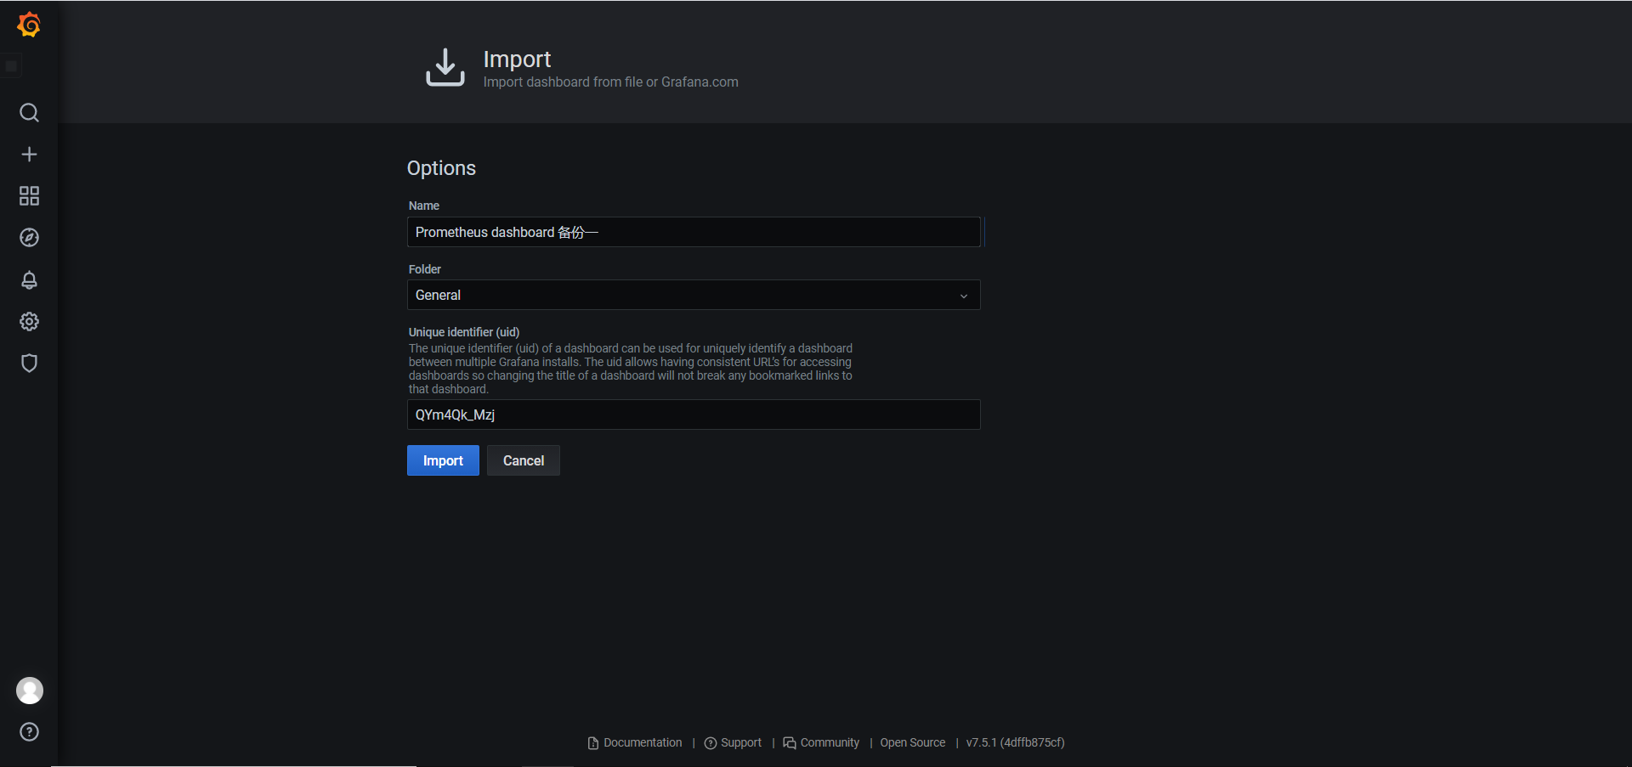Screen dimensions: 1632x767
Task: Click the Options section heading
Action: 441,168
